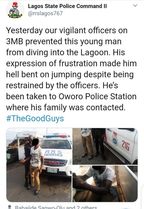Click the blue-and-red siren light bar
The image size is (144, 209).
coord(56,136)
